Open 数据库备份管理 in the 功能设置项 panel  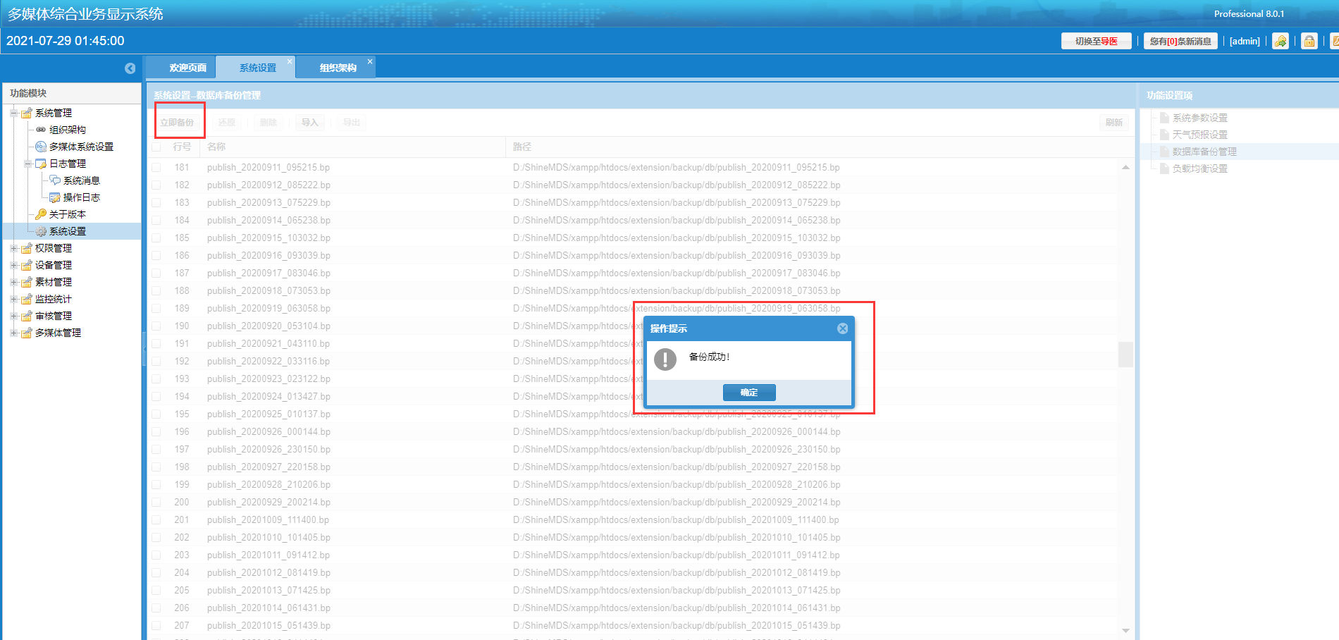[1204, 152]
